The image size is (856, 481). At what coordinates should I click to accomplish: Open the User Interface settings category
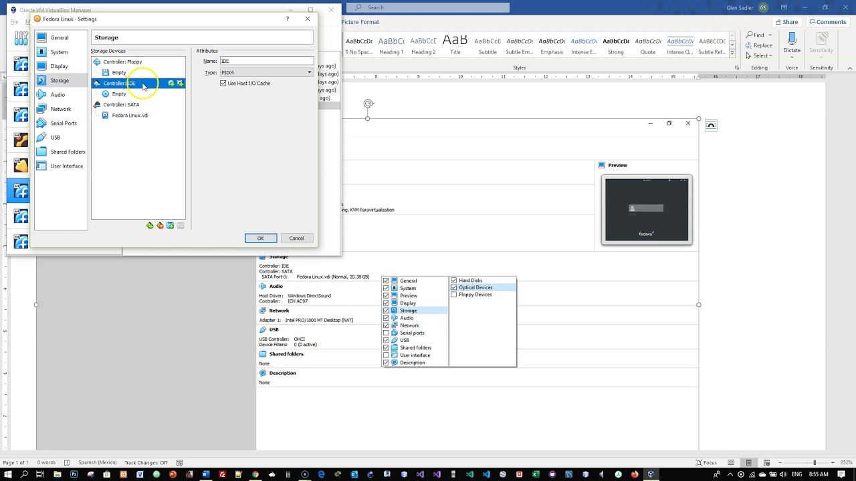(61, 166)
